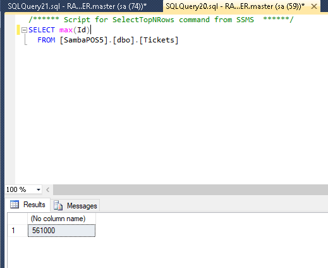Collapse the SELECT statement outline box
The width and height of the screenshot is (328, 268).
24,30
